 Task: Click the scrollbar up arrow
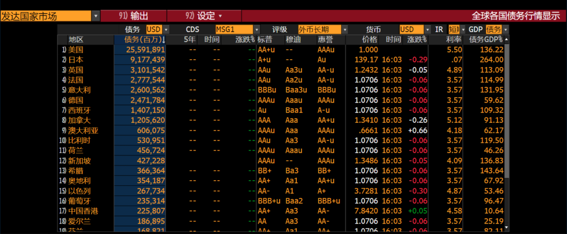tap(506, 39)
